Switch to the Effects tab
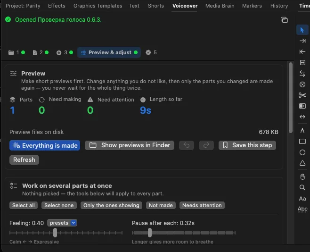 click(57, 6)
